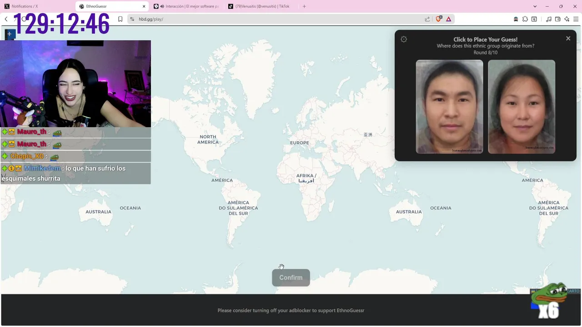The width and height of the screenshot is (582, 327).
Task: Open the browser hamburger menu
Action: pyautogui.click(x=576, y=19)
